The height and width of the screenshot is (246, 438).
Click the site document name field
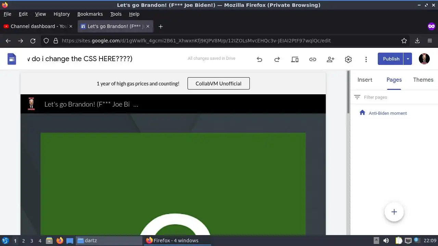point(80,59)
